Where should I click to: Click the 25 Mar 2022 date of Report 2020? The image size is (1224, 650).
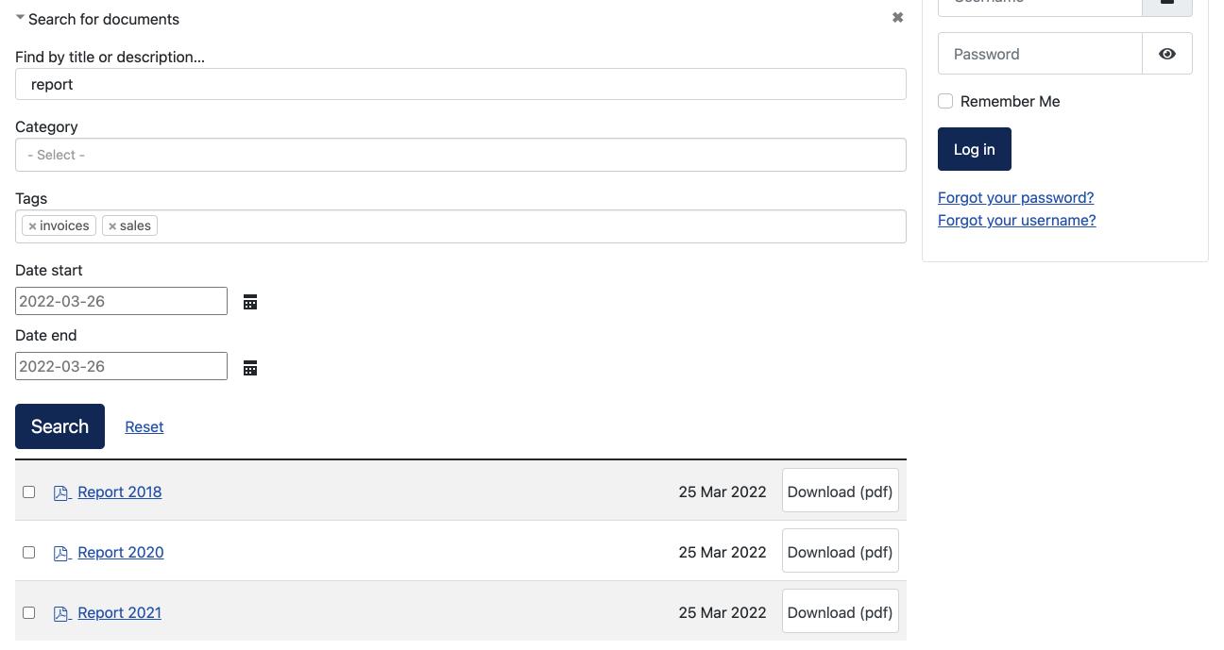click(722, 552)
